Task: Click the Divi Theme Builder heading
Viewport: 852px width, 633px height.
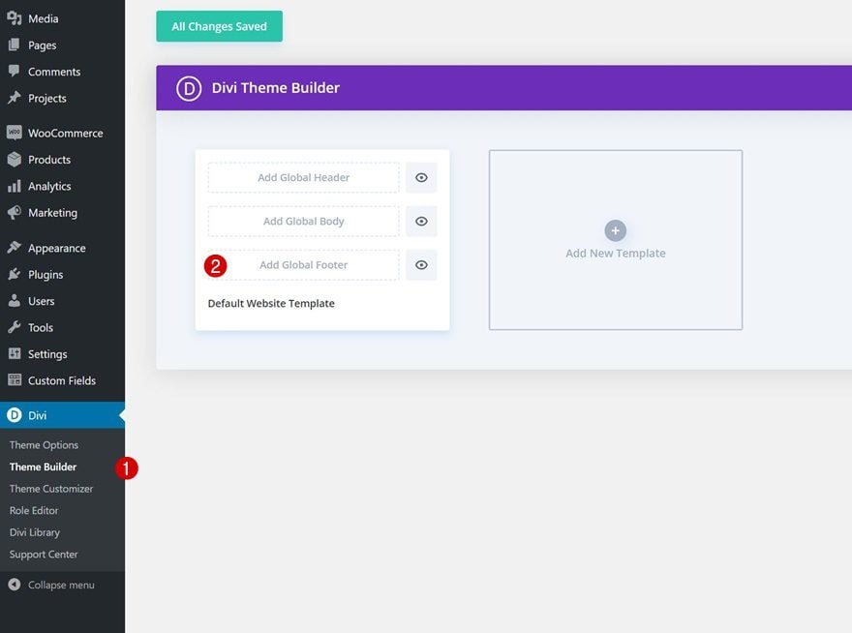Action: point(276,88)
